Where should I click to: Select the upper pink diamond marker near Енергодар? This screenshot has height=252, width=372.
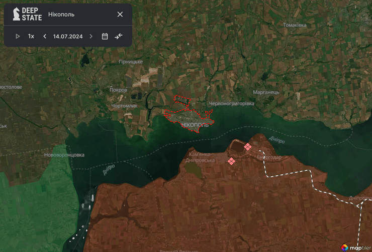point(247,147)
